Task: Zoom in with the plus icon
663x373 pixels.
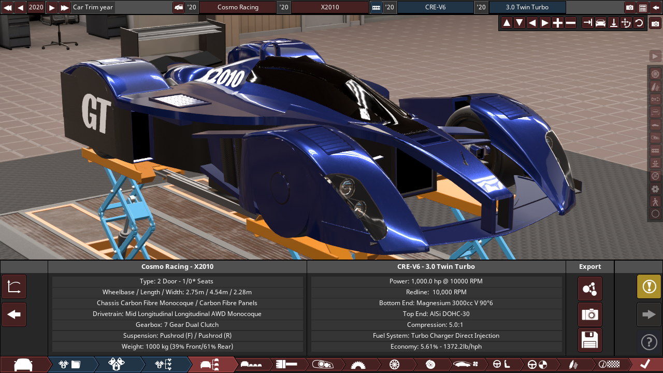Action: point(558,23)
